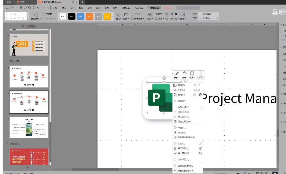
Task: Choose 字体(F) font in the context menu
Action: coord(188,128)
